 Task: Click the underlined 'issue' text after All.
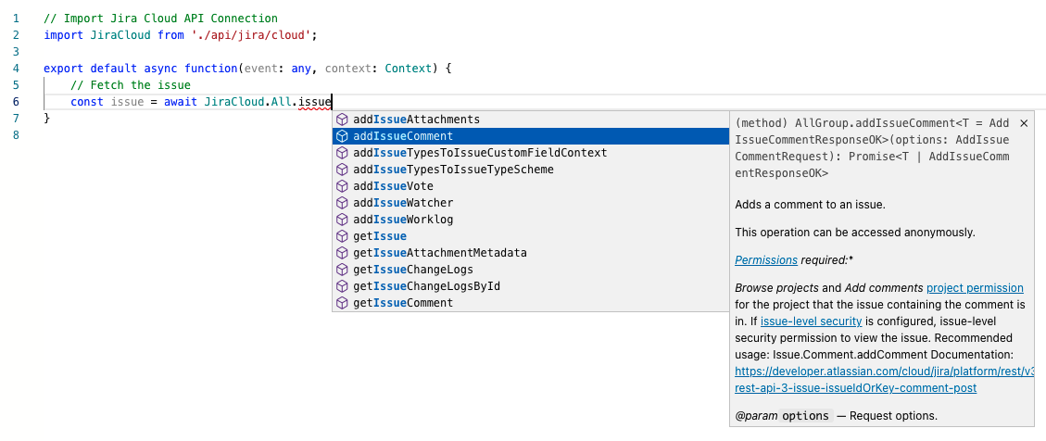tap(315, 102)
